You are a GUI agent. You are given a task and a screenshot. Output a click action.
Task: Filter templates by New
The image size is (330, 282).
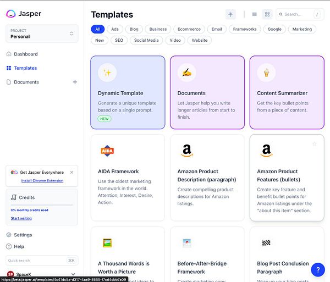pos(100,40)
